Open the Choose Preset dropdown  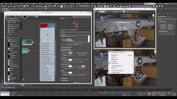click(67, 36)
